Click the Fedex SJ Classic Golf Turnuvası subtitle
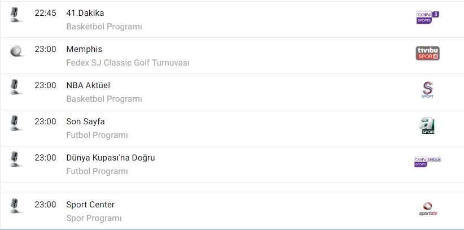Image resolution: width=464 pixels, height=230 pixels. click(128, 63)
